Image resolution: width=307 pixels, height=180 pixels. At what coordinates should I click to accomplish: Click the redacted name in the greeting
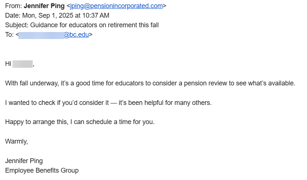(x=22, y=64)
